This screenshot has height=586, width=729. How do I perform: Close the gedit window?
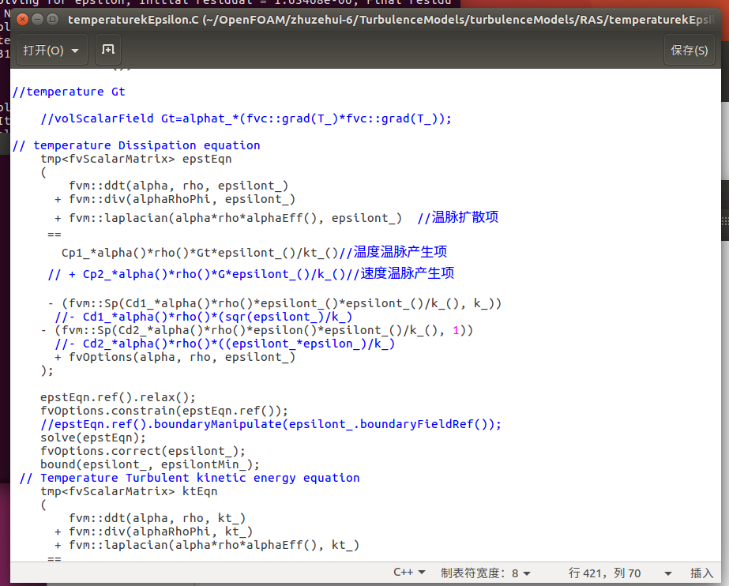coord(23,20)
